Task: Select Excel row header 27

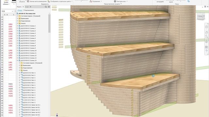Action: click(x=2, y=51)
